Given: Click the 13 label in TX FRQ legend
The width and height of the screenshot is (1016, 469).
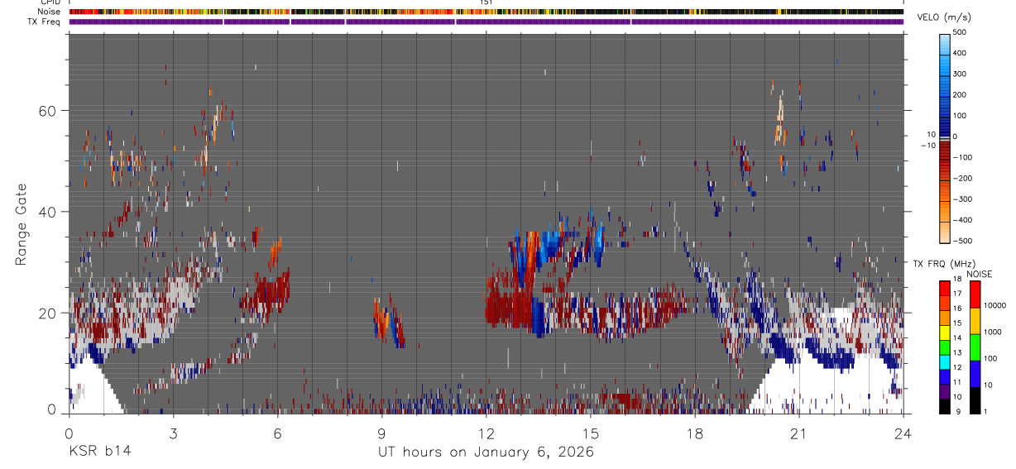Looking at the screenshot, I should click(957, 353).
